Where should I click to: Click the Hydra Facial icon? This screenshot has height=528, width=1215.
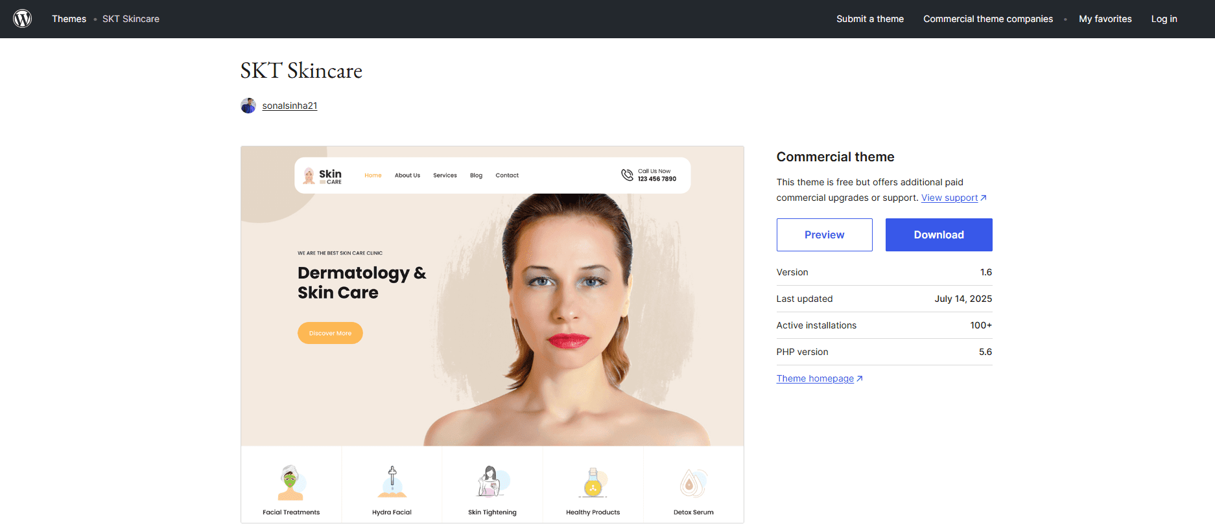click(392, 481)
